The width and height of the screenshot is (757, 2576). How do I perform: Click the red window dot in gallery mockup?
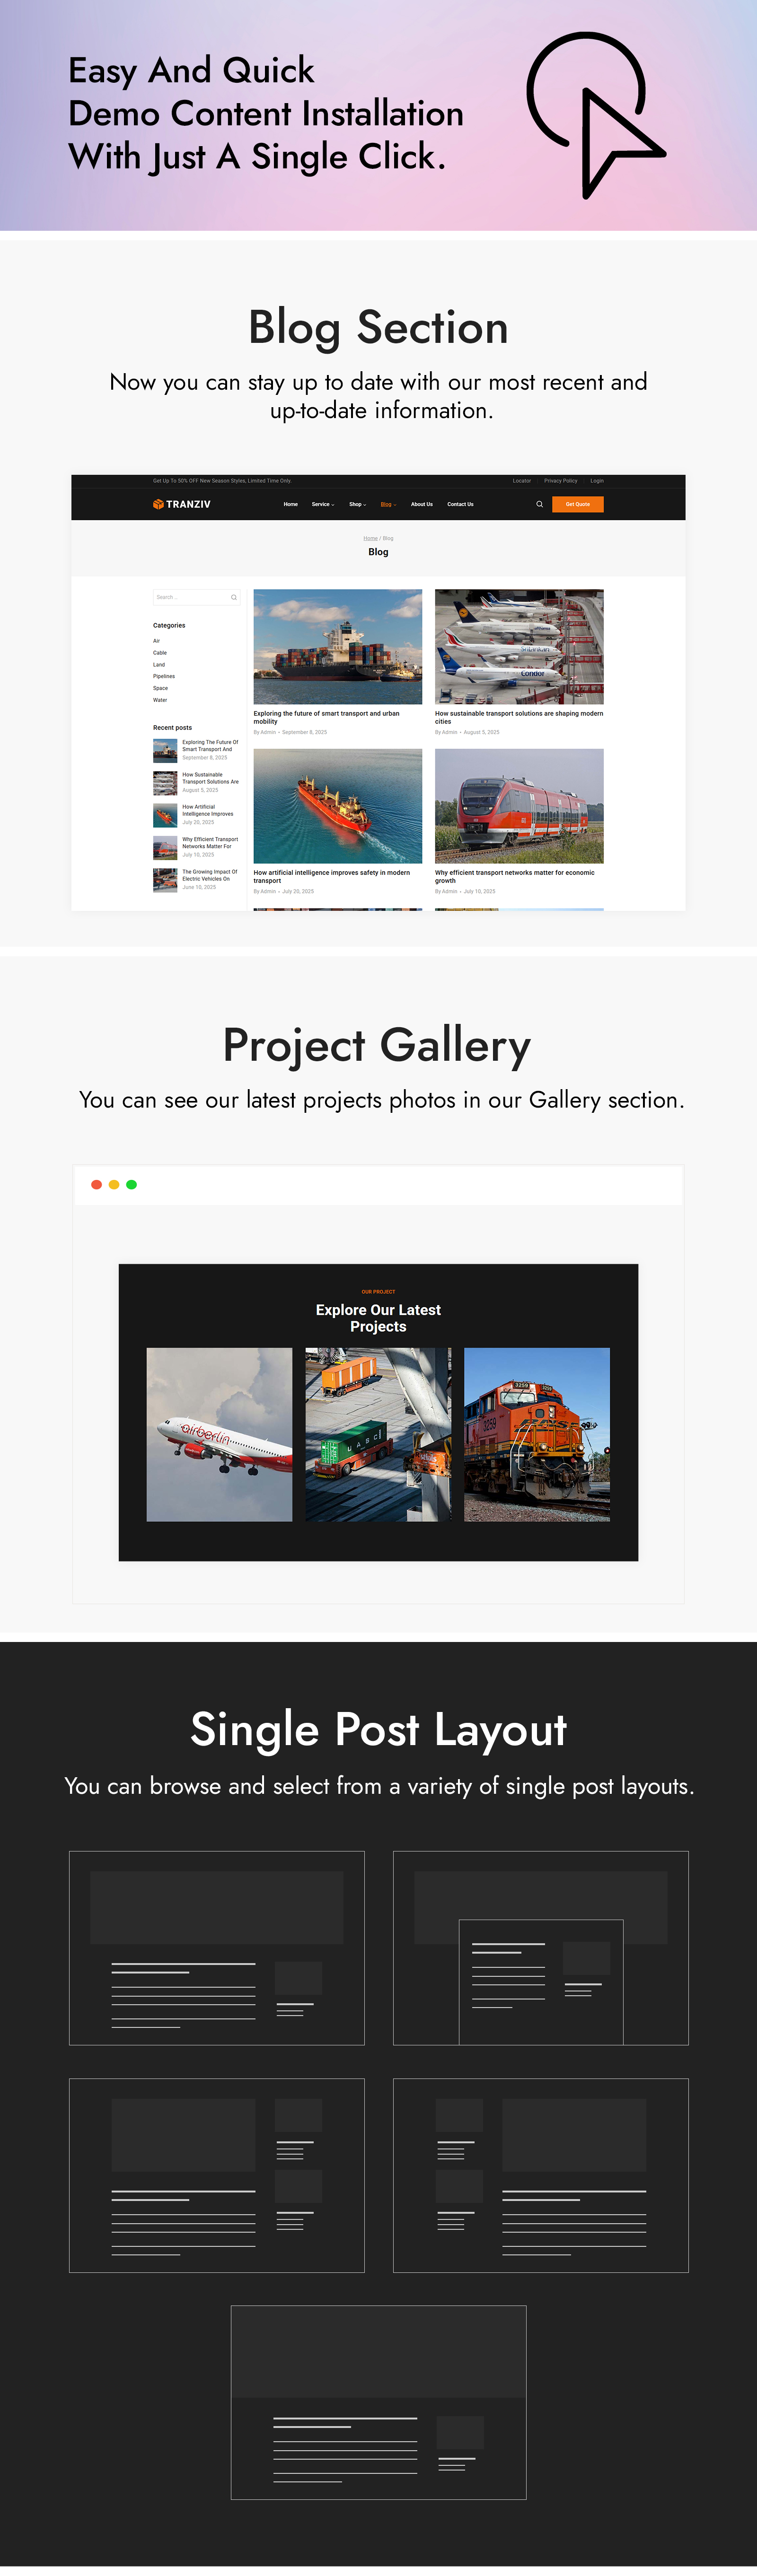[x=96, y=1184]
